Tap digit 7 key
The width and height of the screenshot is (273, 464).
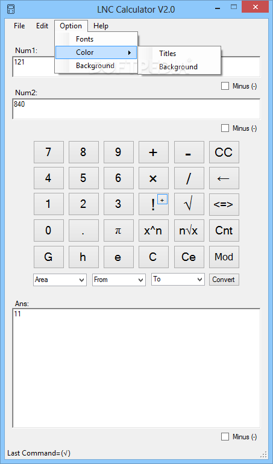coord(49,152)
